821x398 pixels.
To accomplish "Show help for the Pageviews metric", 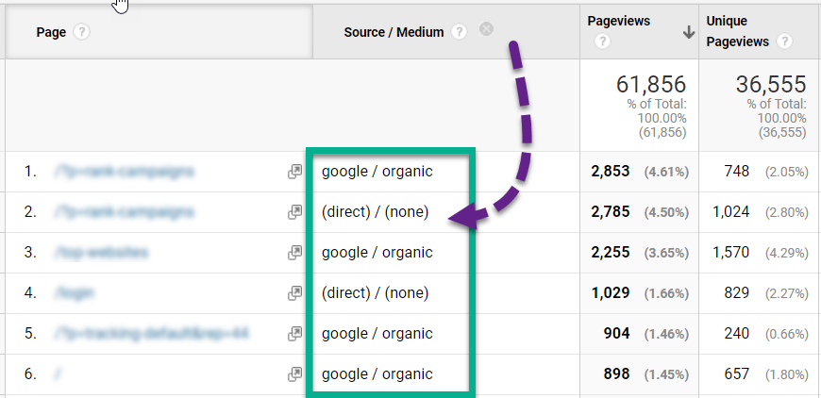I will 603,41.
